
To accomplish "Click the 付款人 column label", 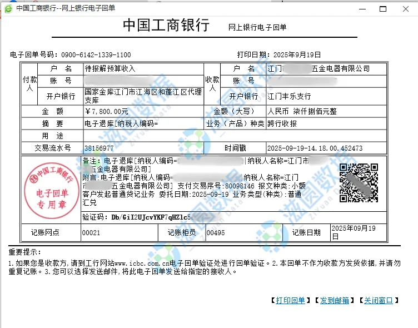I will click(x=29, y=84).
